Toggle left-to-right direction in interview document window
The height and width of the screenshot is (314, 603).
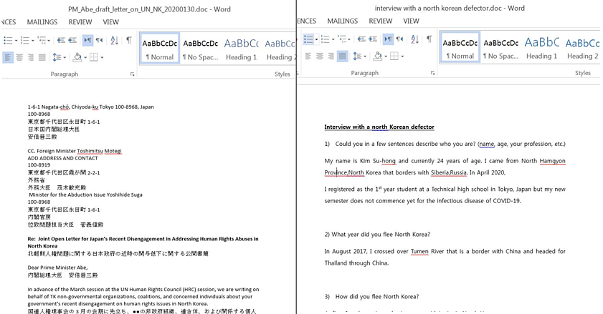[x=388, y=39]
